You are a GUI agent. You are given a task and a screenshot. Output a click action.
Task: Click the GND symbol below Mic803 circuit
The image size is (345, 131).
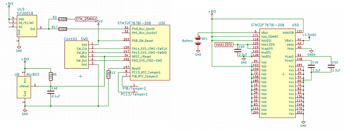[x=25, y=112]
